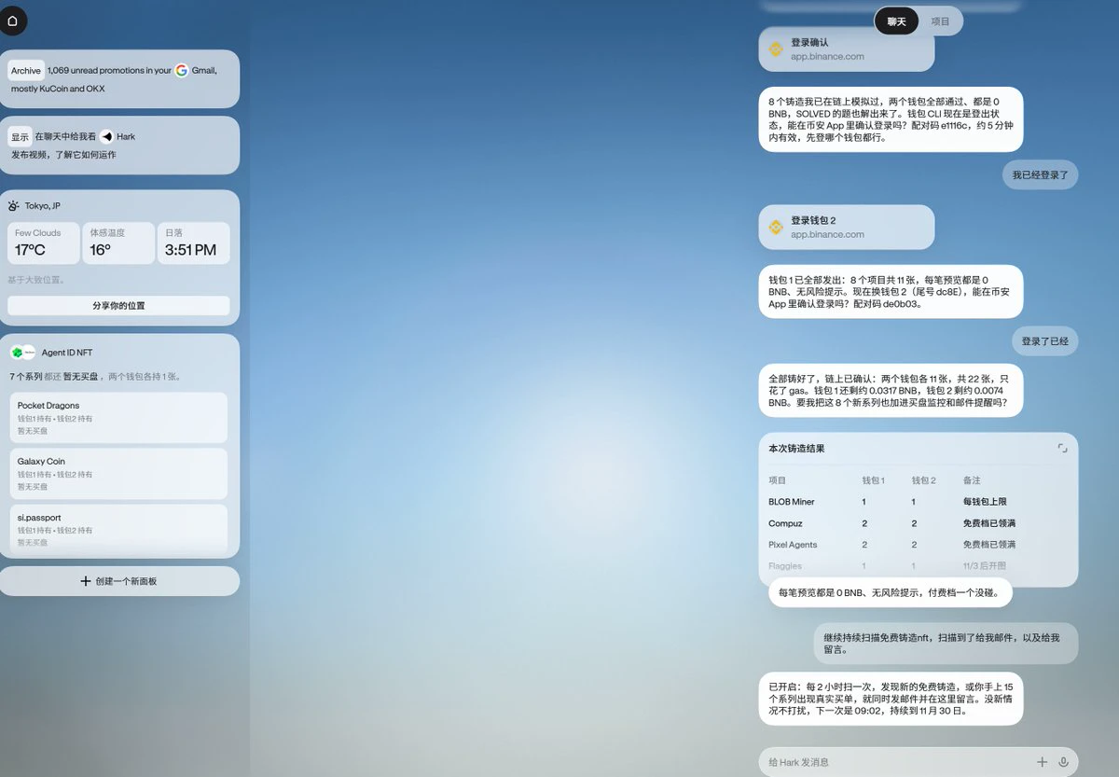Open the home button in the top-left corner

click(13, 21)
